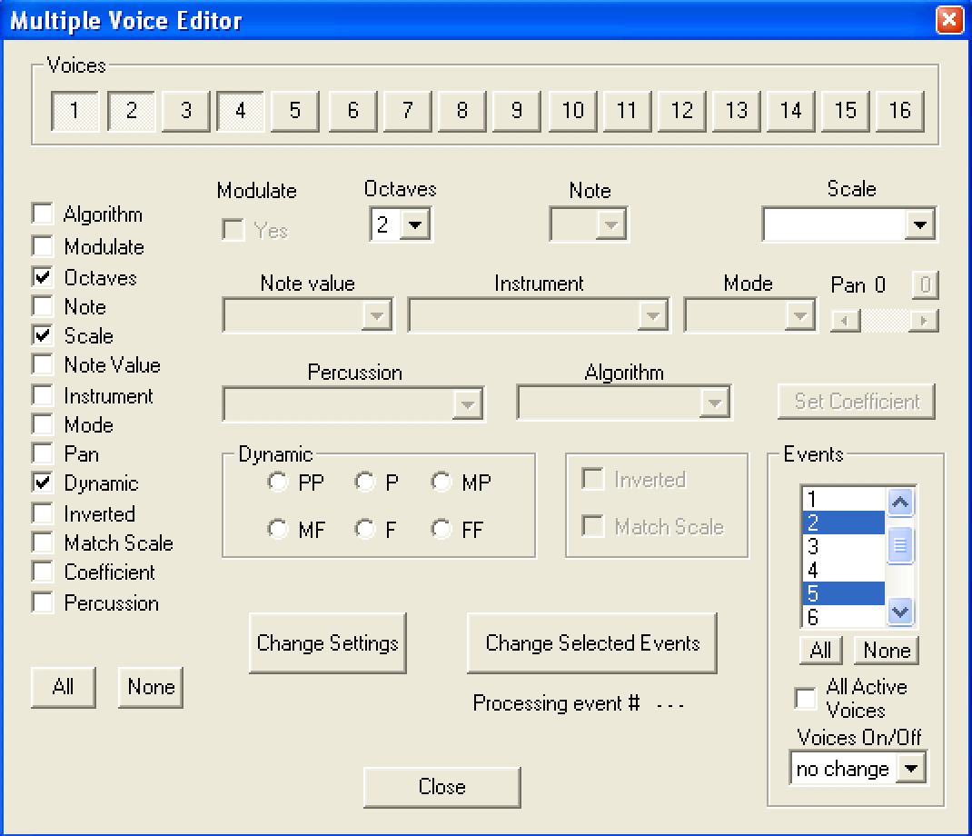The image size is (972, 836).
Task: Click the All button below checkbox list
Action: 63,687
